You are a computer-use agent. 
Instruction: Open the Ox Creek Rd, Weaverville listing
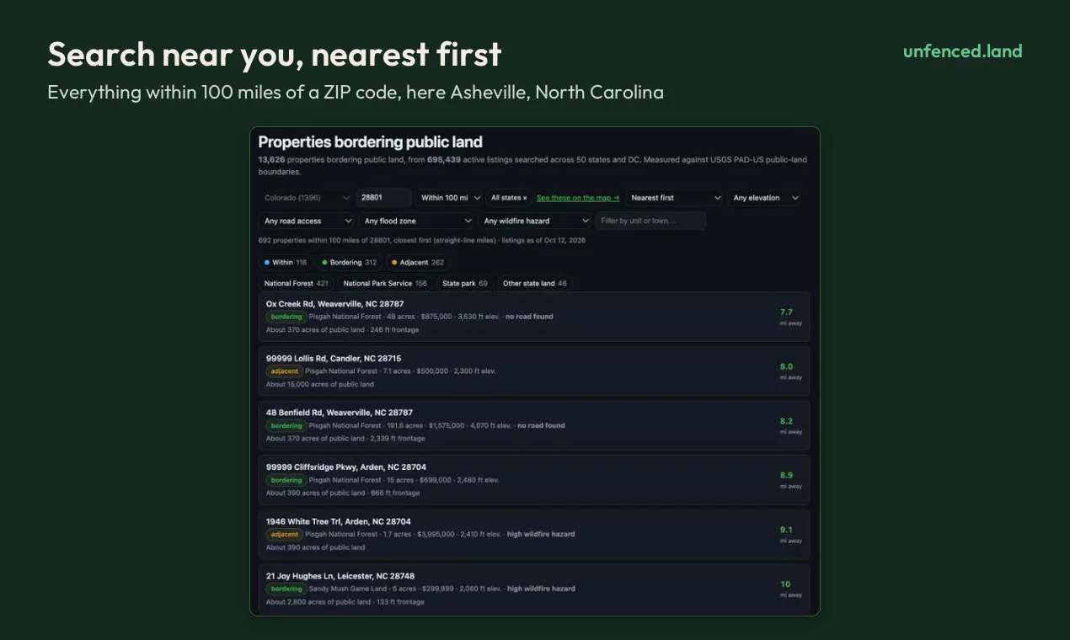pyautogui.click(x=534, y=317)
